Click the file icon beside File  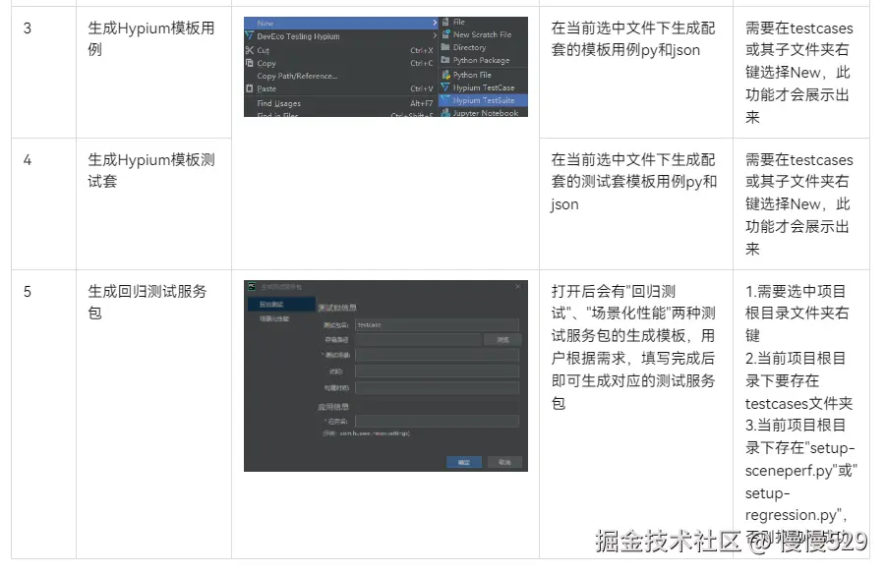pos(445,22)
